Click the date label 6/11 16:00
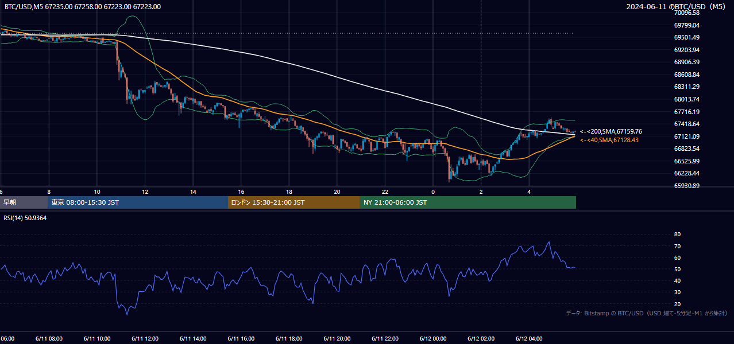 [241, 339]
